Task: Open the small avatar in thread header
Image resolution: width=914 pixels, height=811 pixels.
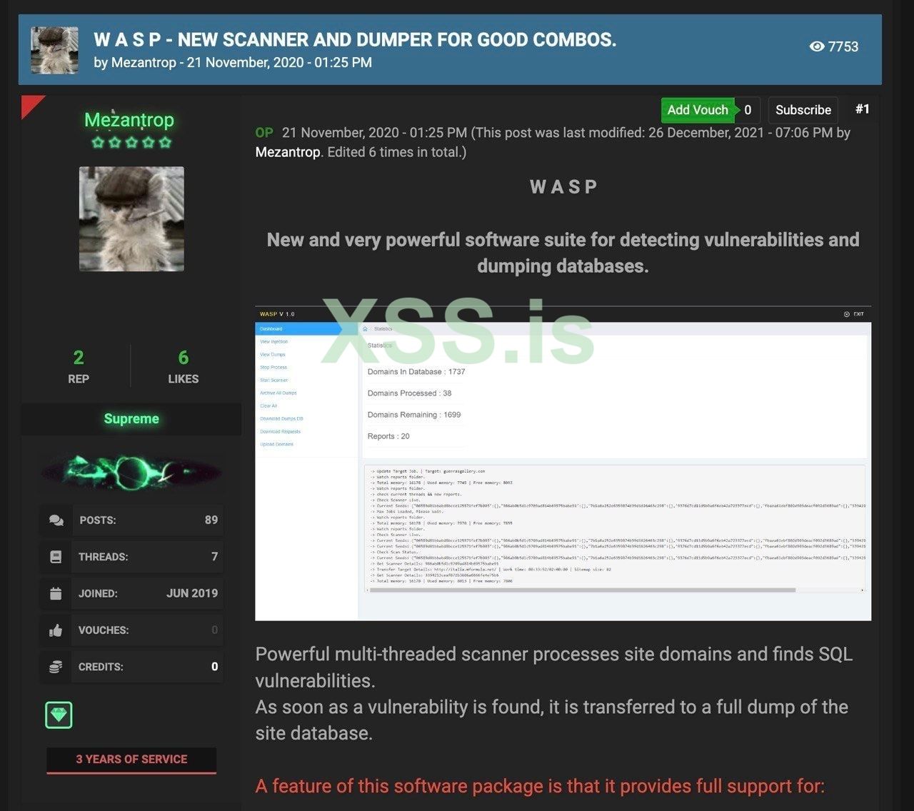Action: 54,51
